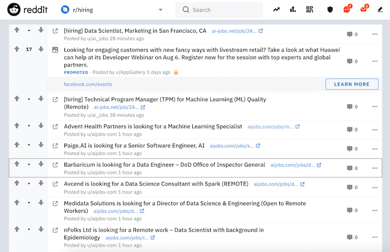The width and height of the screenshot is (390, 252).
Task: Click the PROMOTED label
Action: (76, 72)
